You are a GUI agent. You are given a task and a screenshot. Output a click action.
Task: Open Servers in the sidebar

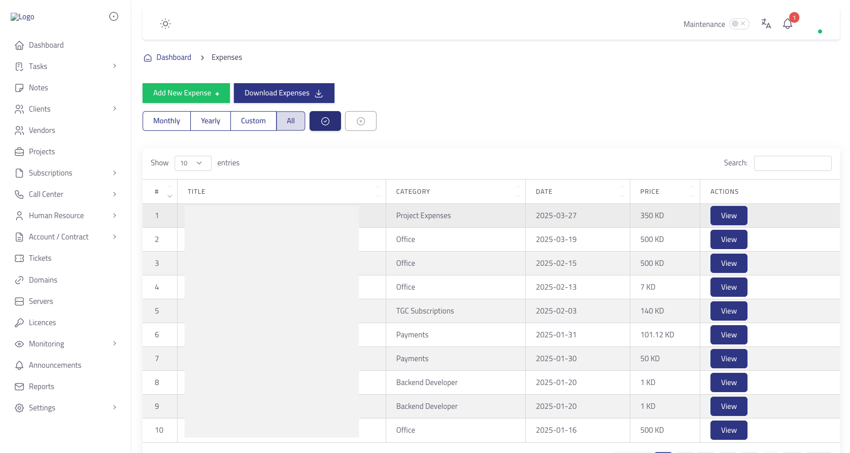point(41,301)
